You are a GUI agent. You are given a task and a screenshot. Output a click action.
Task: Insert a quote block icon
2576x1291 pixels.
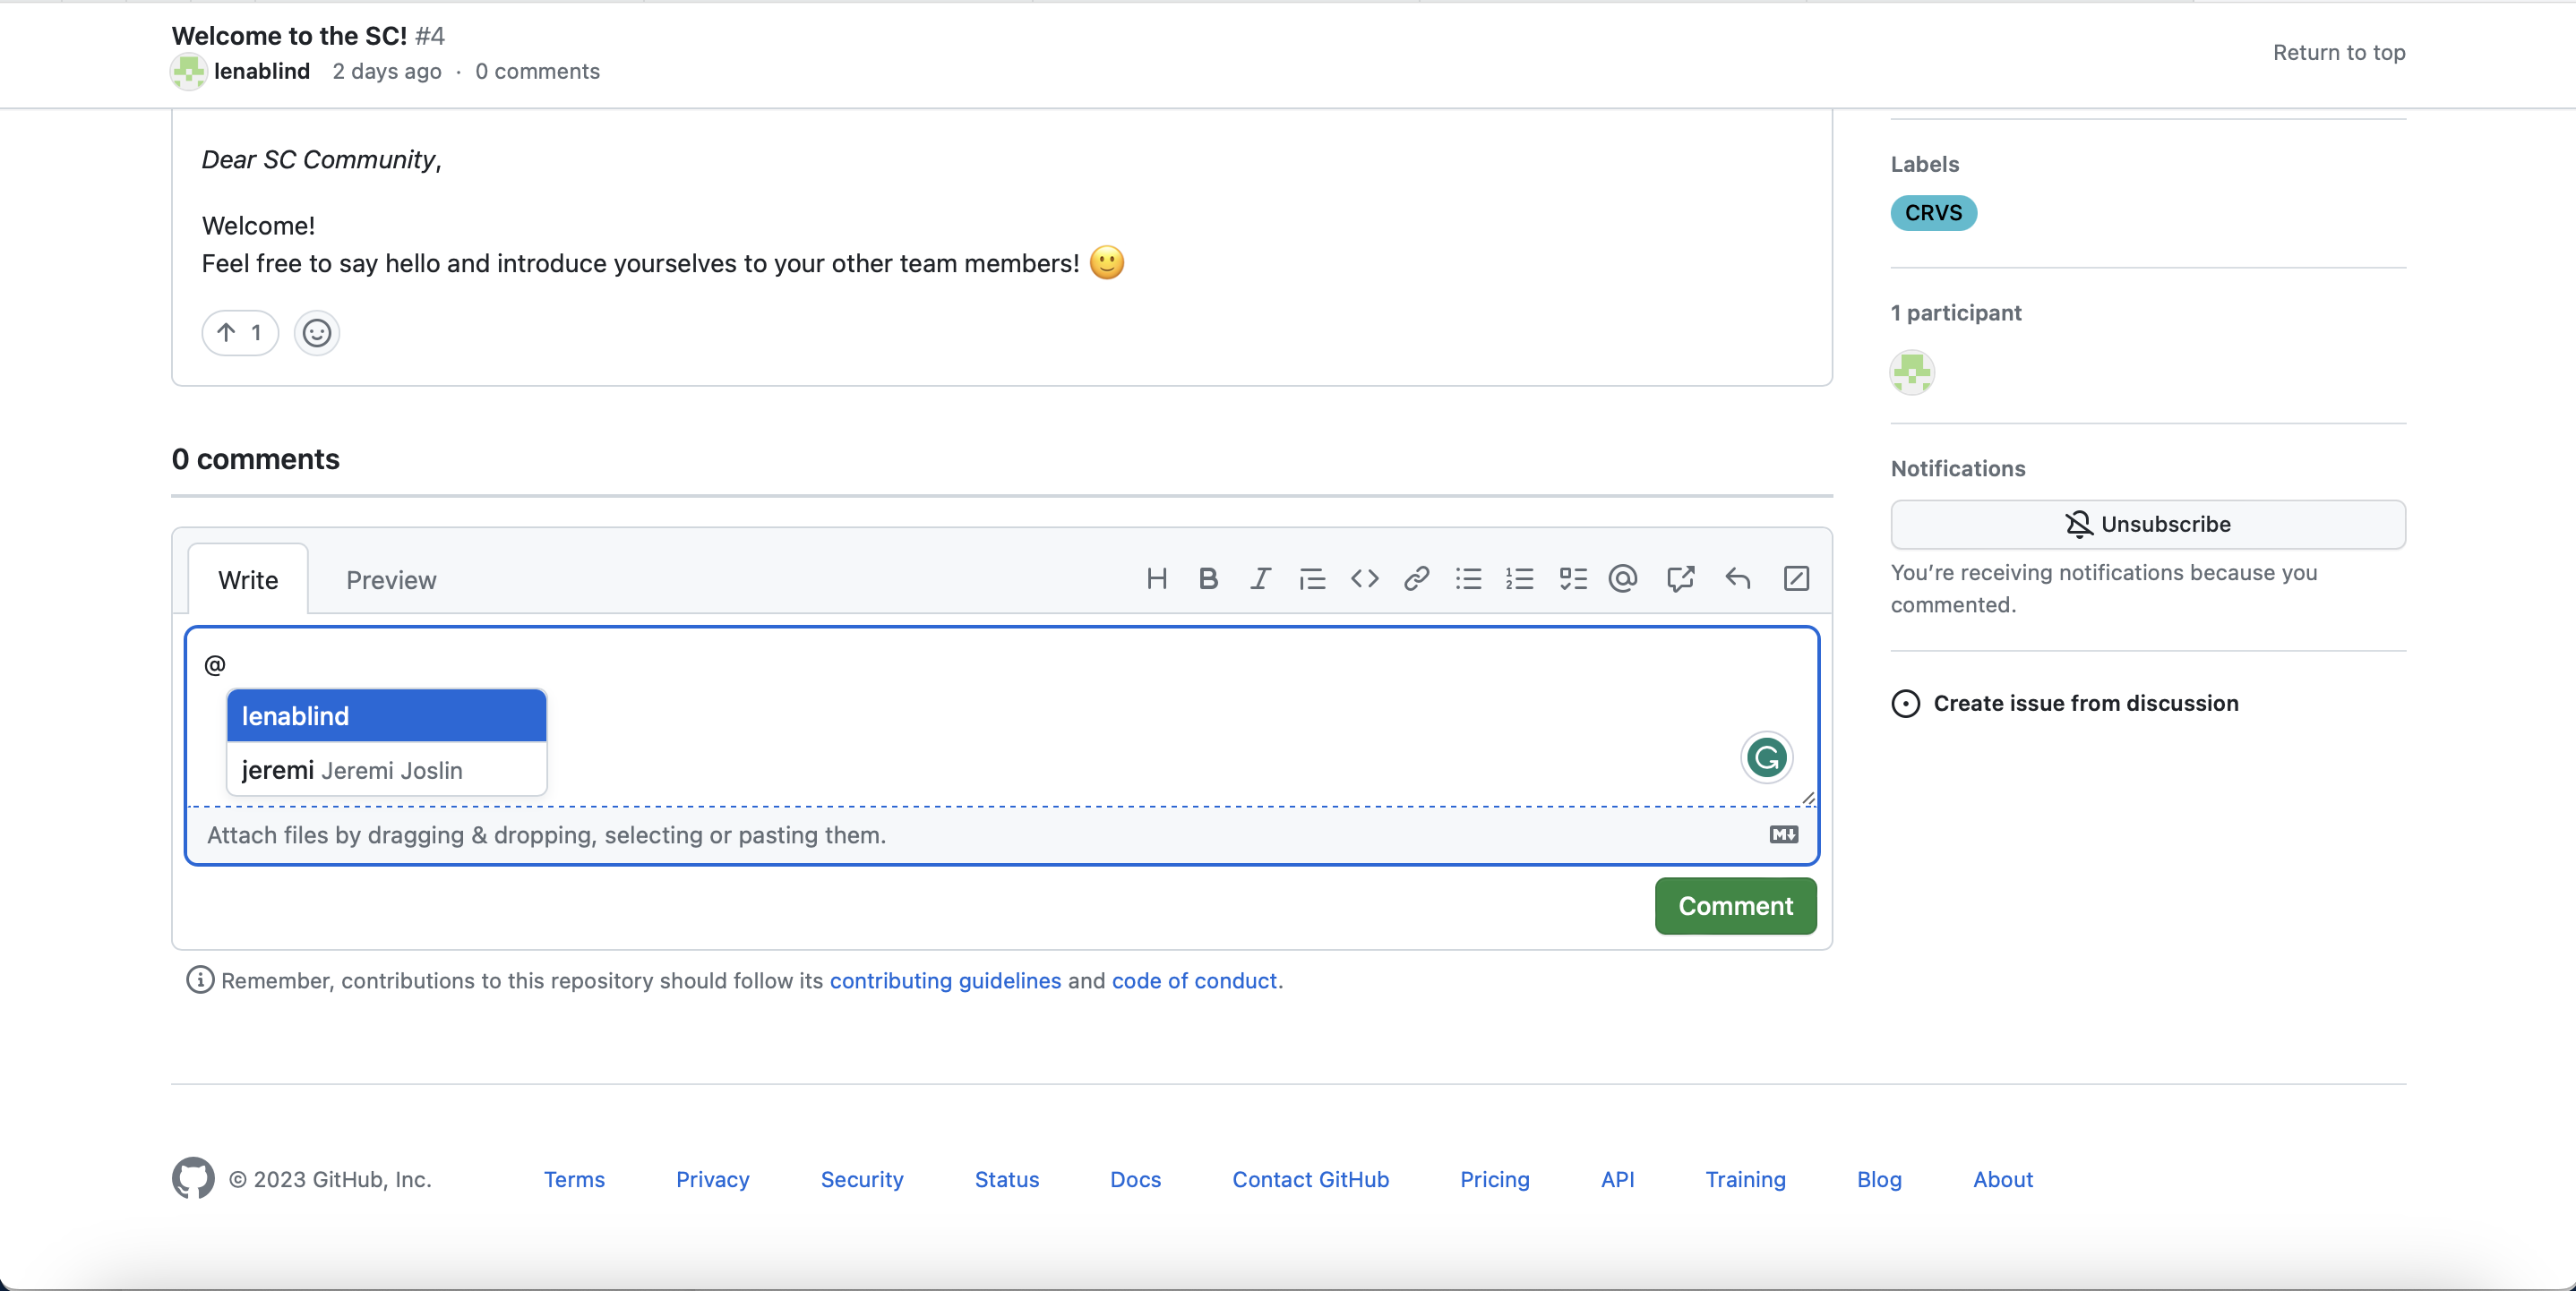(x=1312, y=578)
